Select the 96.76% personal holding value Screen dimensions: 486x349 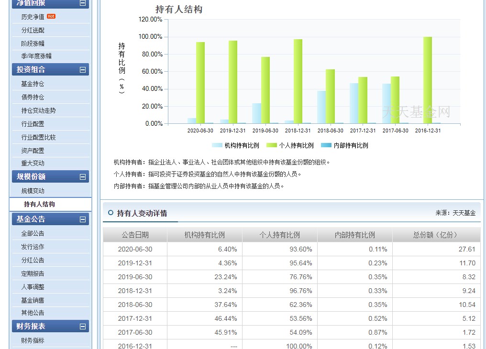click(301, 291)
